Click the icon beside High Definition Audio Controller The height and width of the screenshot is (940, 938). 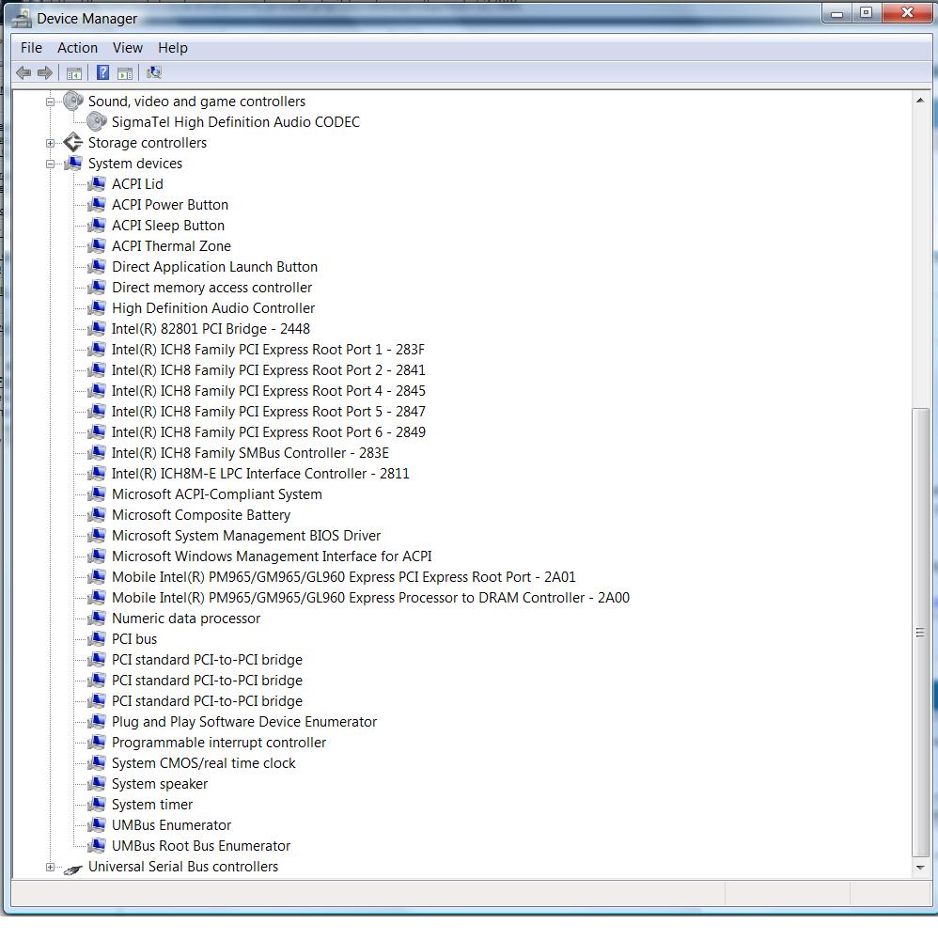[x=97, y=308]
